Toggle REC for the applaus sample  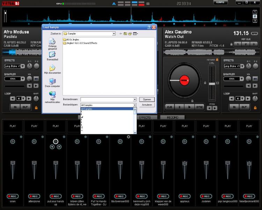185,196
